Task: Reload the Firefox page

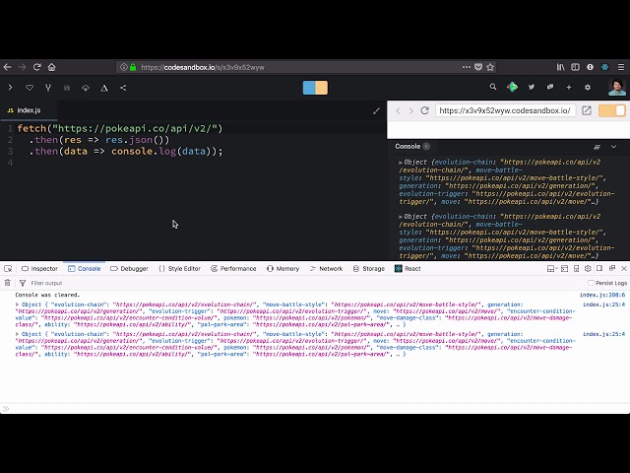Action: point(37,67)
